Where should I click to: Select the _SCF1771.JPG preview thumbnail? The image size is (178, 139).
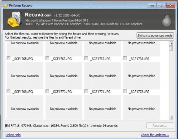pos(103,76)
